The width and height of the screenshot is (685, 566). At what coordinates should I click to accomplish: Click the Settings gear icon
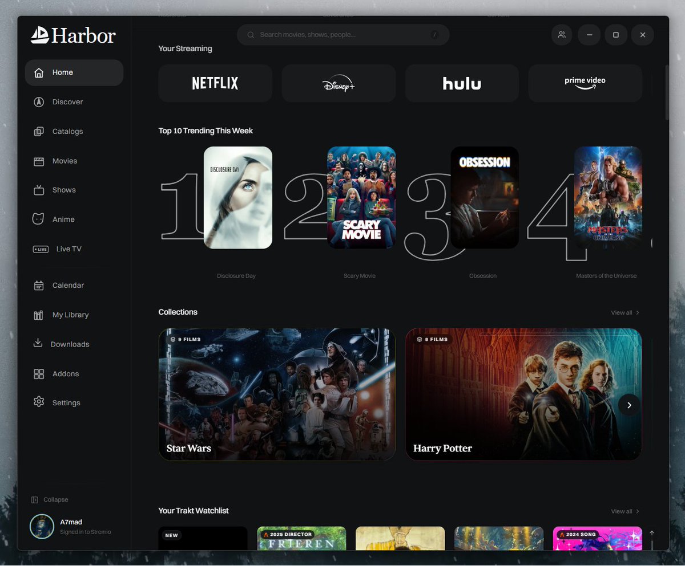coord(39,402)
